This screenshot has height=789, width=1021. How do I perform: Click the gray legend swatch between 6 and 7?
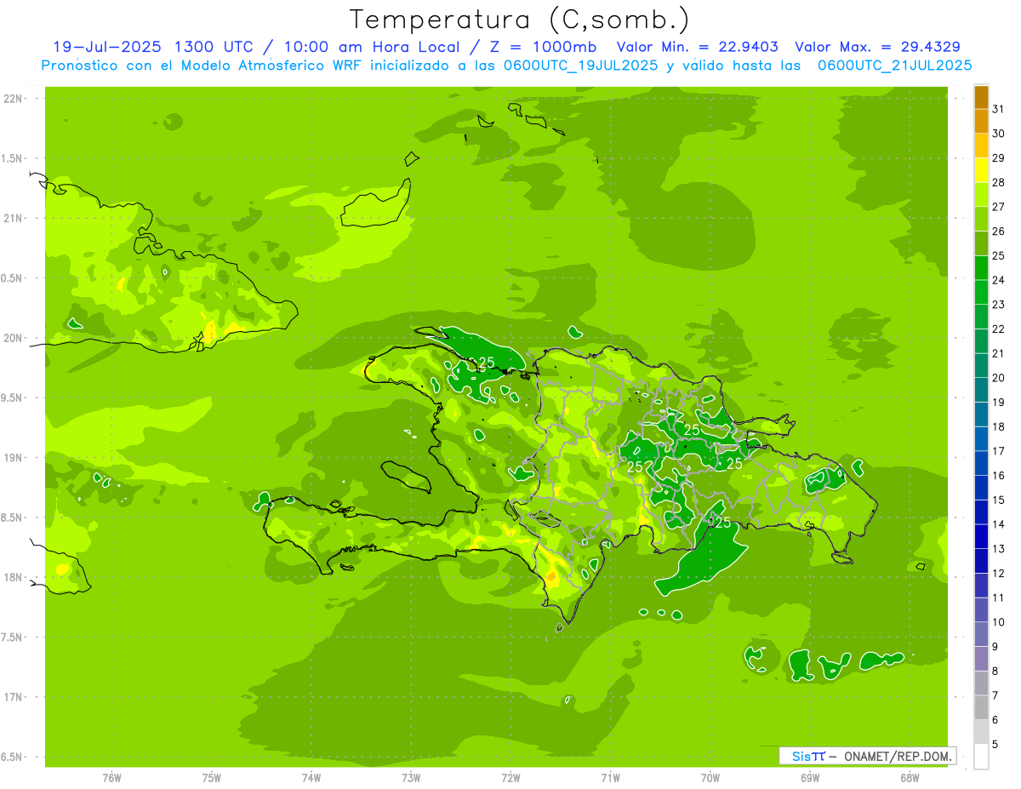(981, 707)
